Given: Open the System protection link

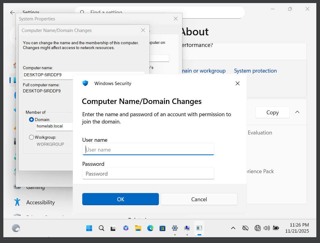Looking at the screenshot, I should pos(255,70).
